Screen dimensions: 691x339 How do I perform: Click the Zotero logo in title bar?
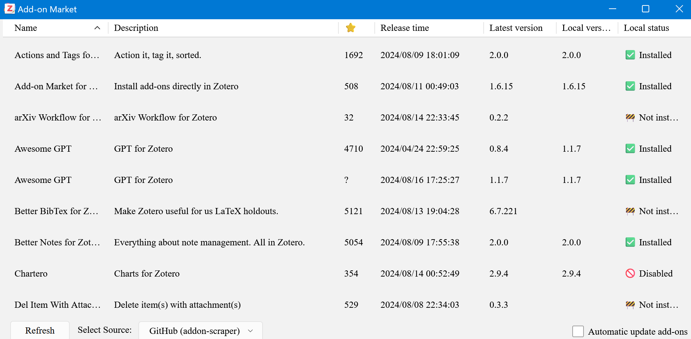[9, 9]
